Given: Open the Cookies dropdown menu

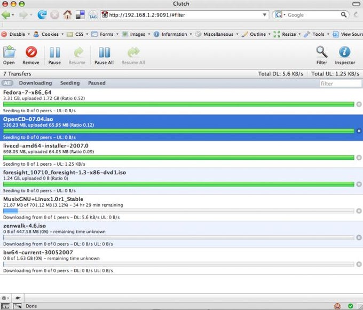Looking at the screenshot, I should pos(49,34).
